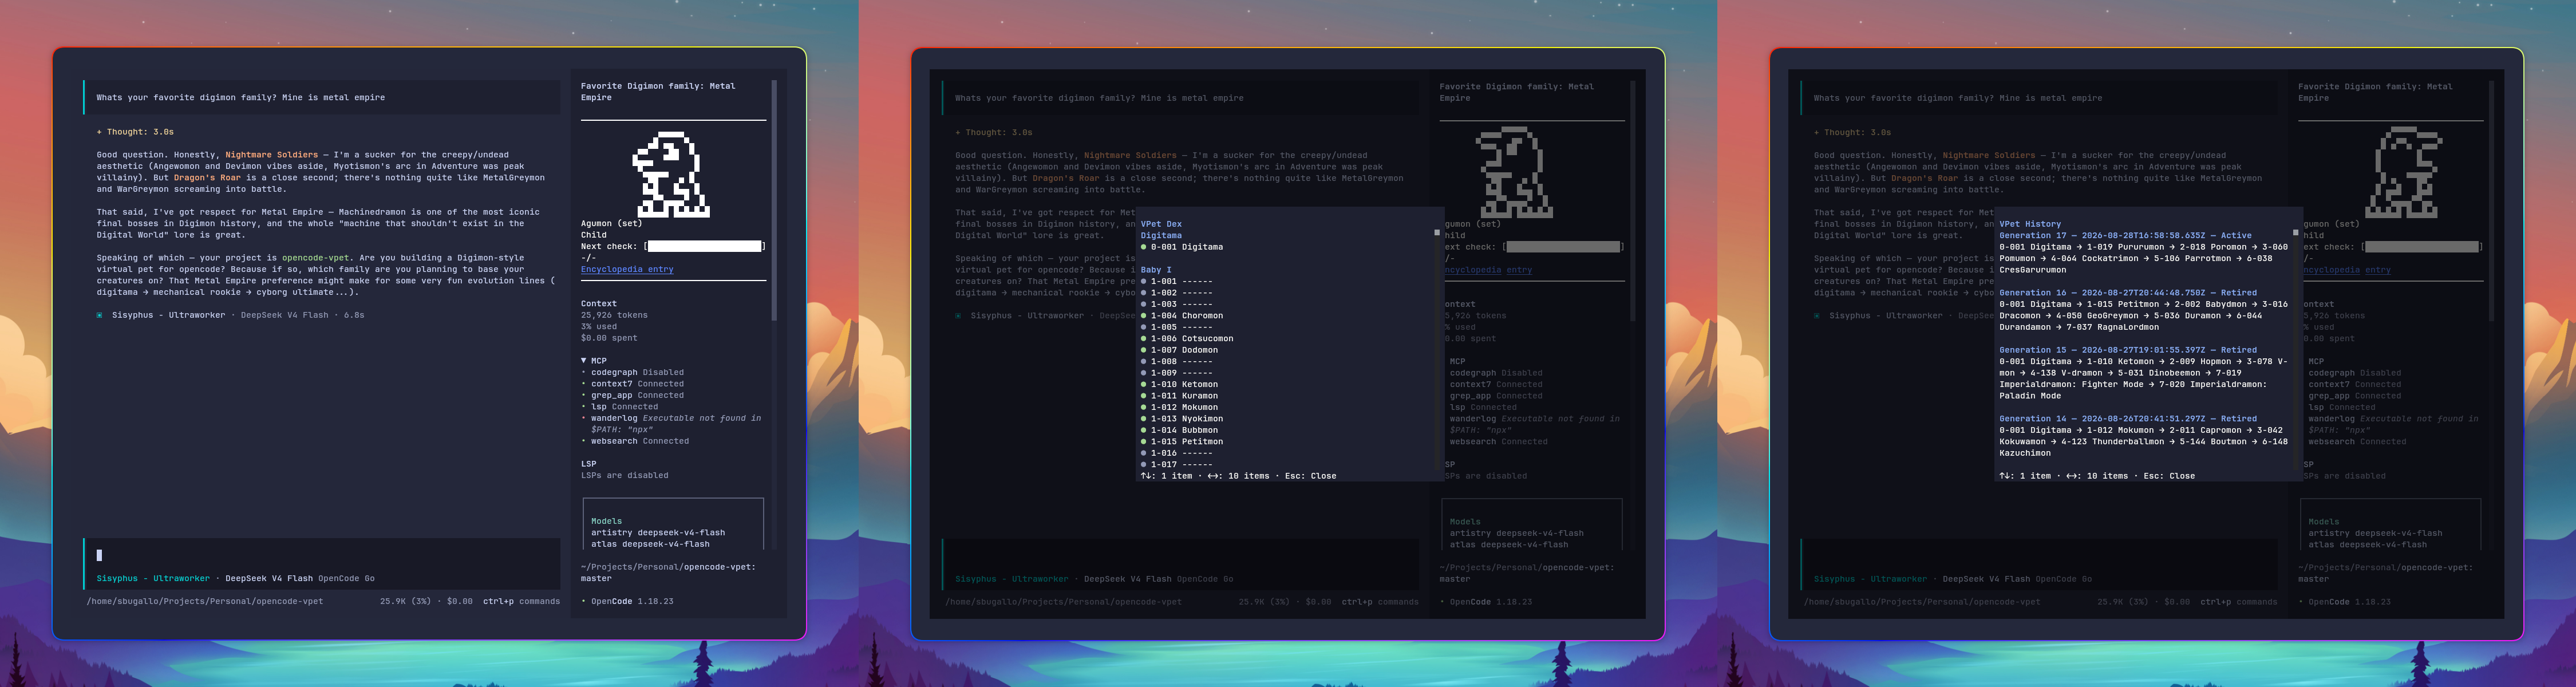The width and height of the screenshot is (2576, 687).
Task: Click 'codegraph Disabled' MCP entry in left window
Action: coord(637,372)
